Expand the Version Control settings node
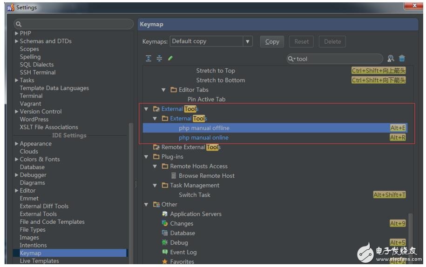The height and width of the screenshot is (267, 426). pyautogui.click(x=17, y=112)
